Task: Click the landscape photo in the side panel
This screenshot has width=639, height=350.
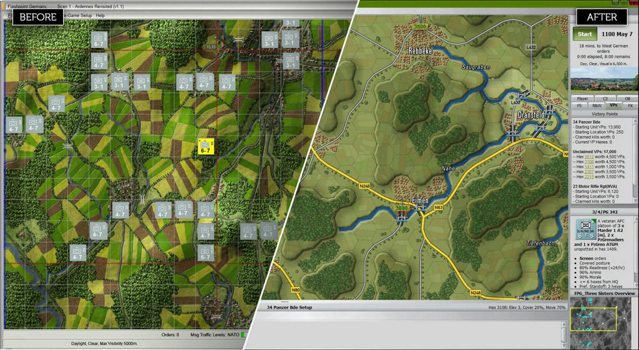Action: coord(604,79)
